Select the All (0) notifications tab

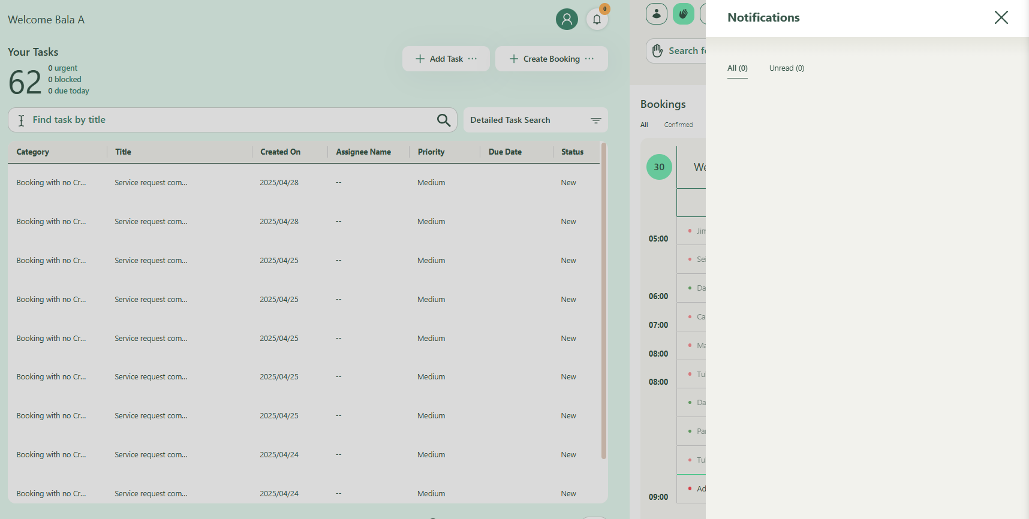coord(737,68)
